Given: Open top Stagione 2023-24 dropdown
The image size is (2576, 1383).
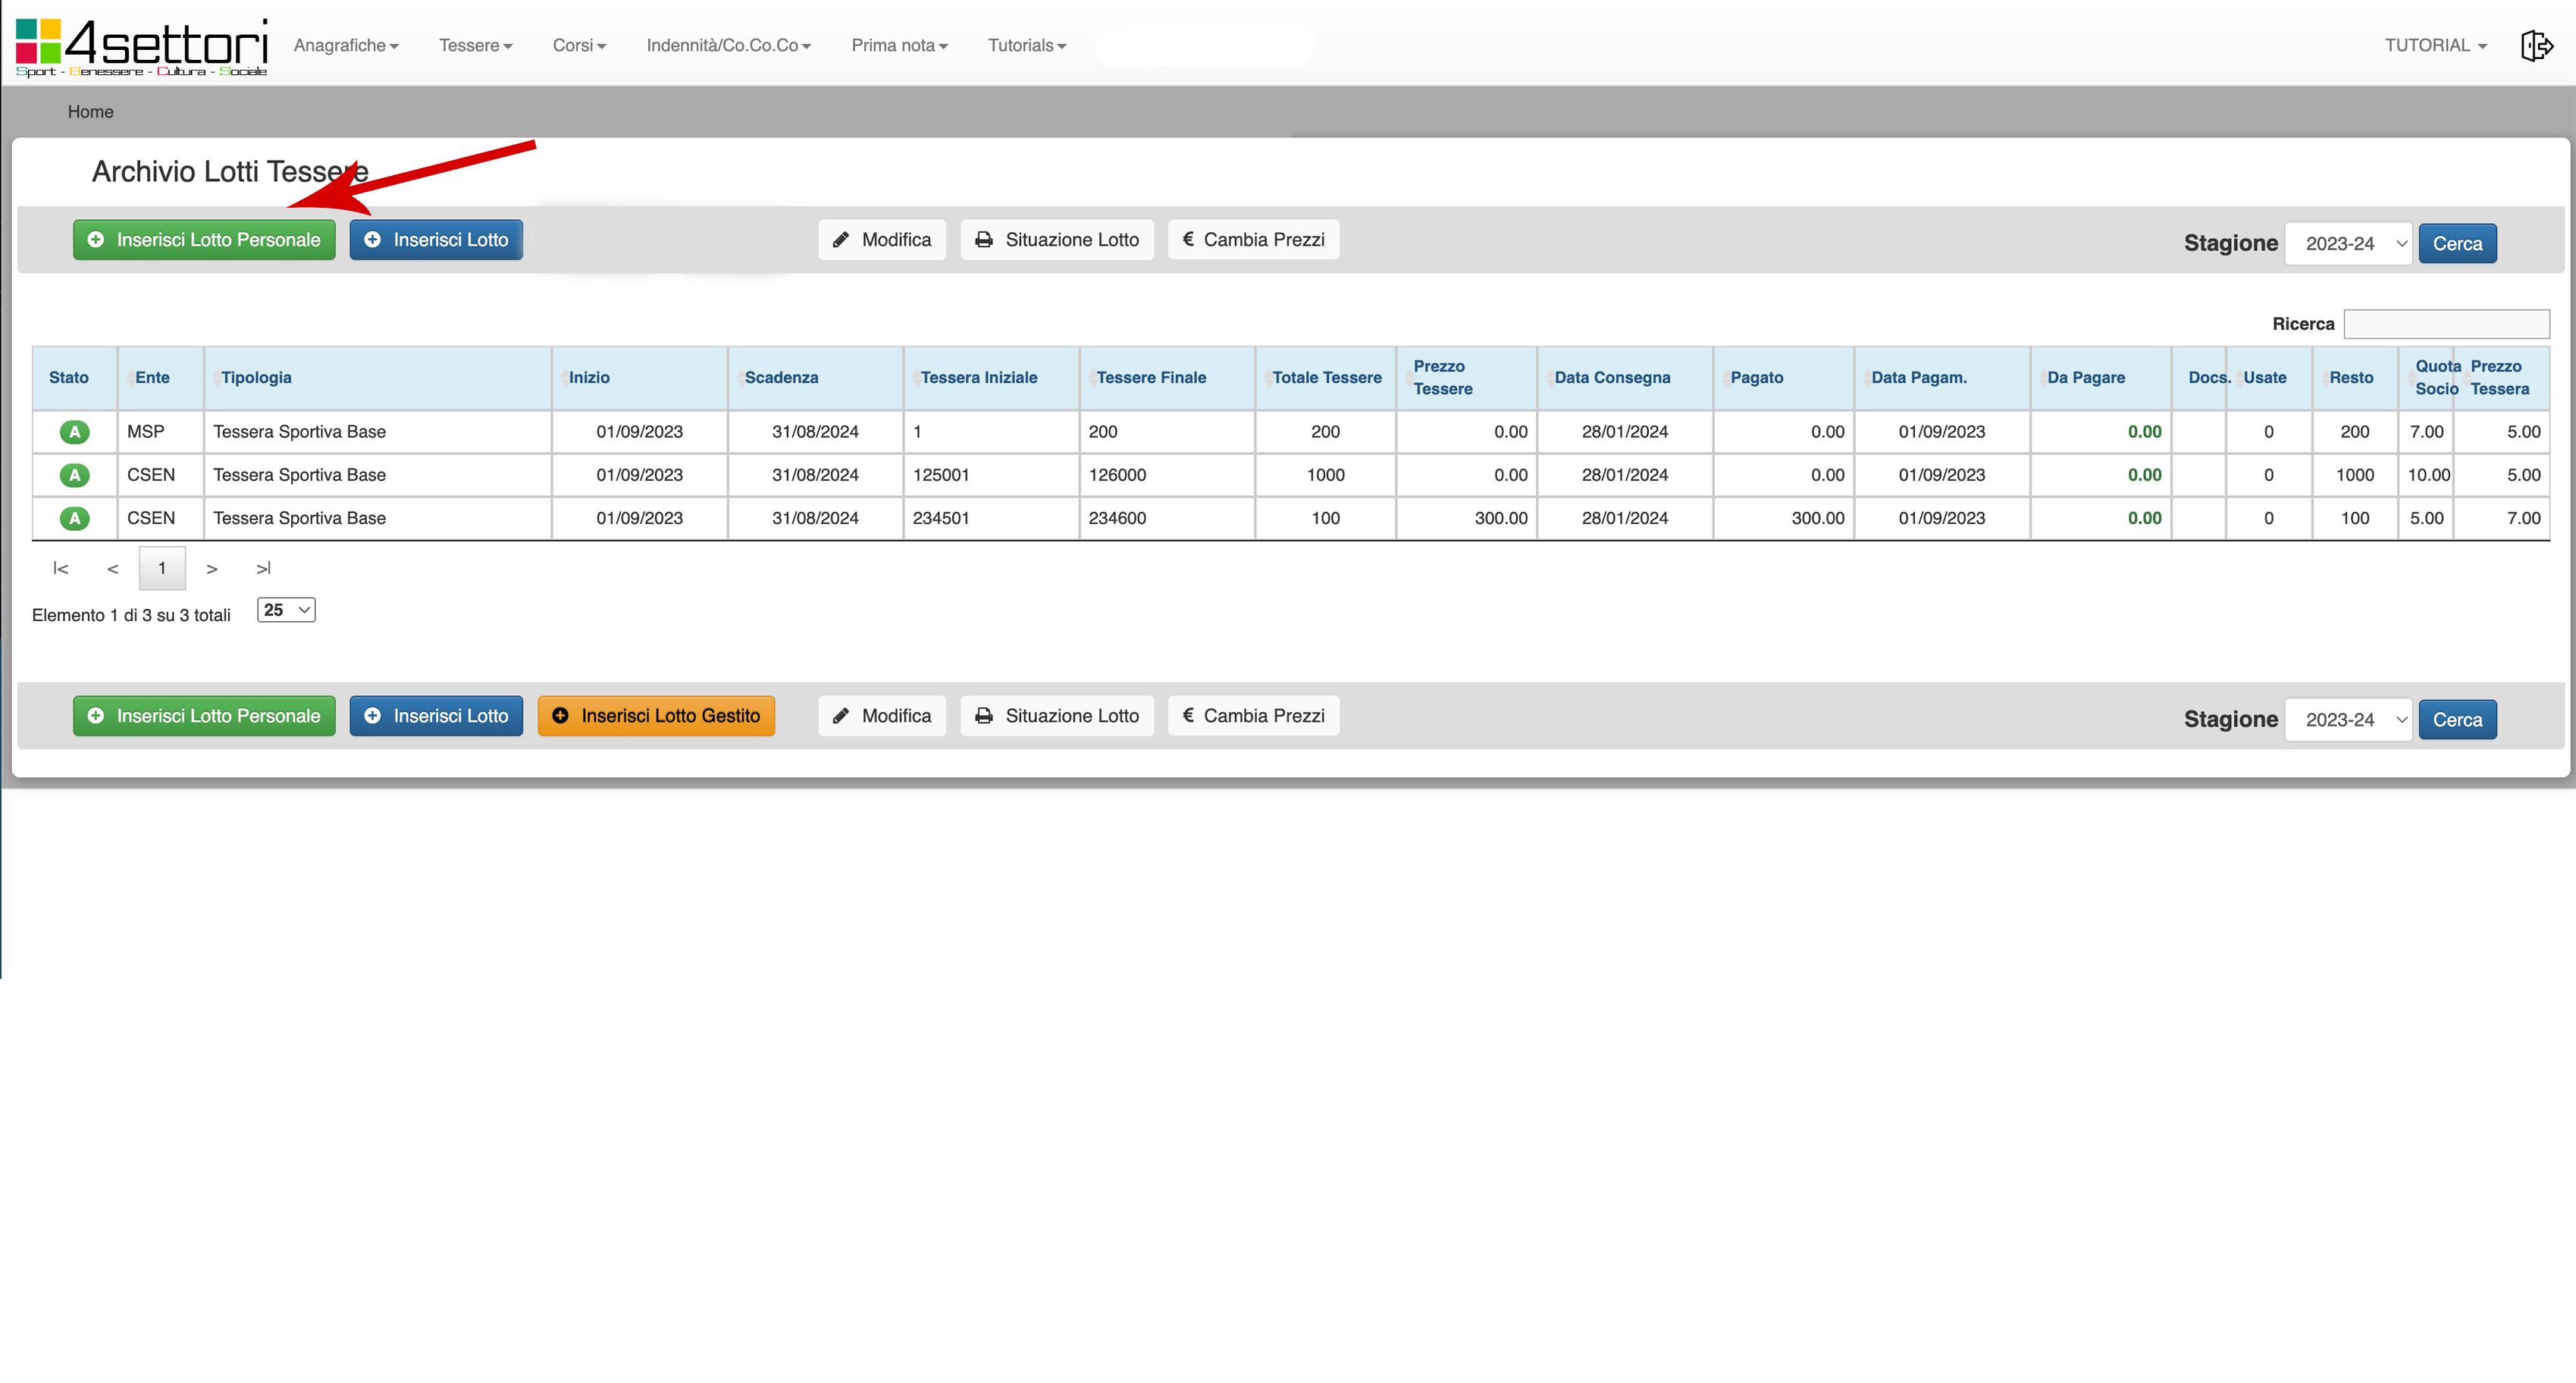Looking at the screenshot, I should coord(2348,244).
